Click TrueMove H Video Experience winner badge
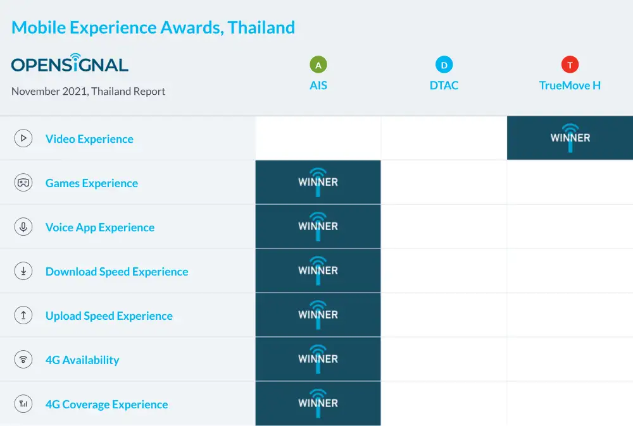Viewport: 633px width, 426px height. coord(570,138)
